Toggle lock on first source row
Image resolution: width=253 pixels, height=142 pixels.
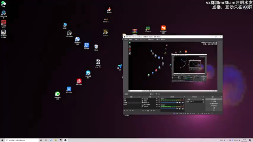[x=159, y=99]
